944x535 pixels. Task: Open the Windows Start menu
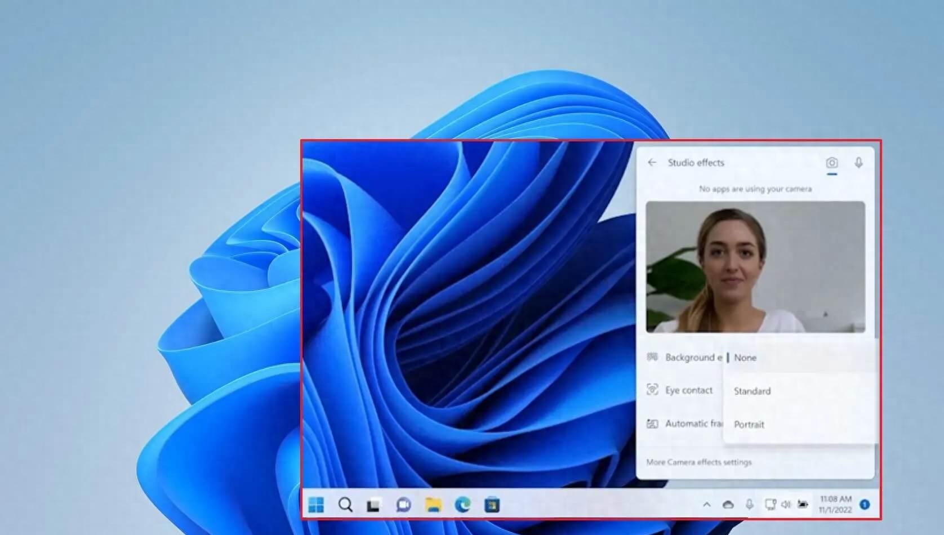point(317,505)
